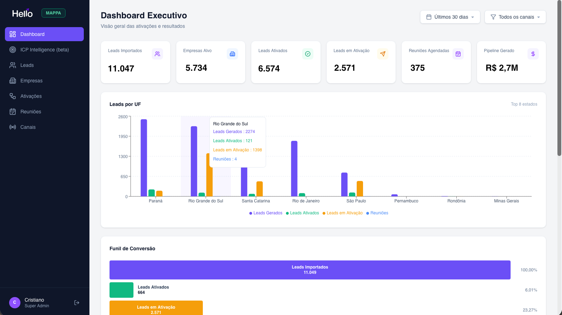Toggle Leads em Ativação legend series
The width and height of the screenshot is (562, 315).
click(343, 213)
